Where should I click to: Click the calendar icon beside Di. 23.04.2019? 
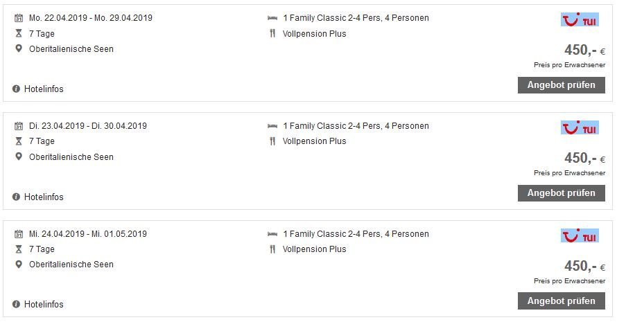[x=19, y=126]
